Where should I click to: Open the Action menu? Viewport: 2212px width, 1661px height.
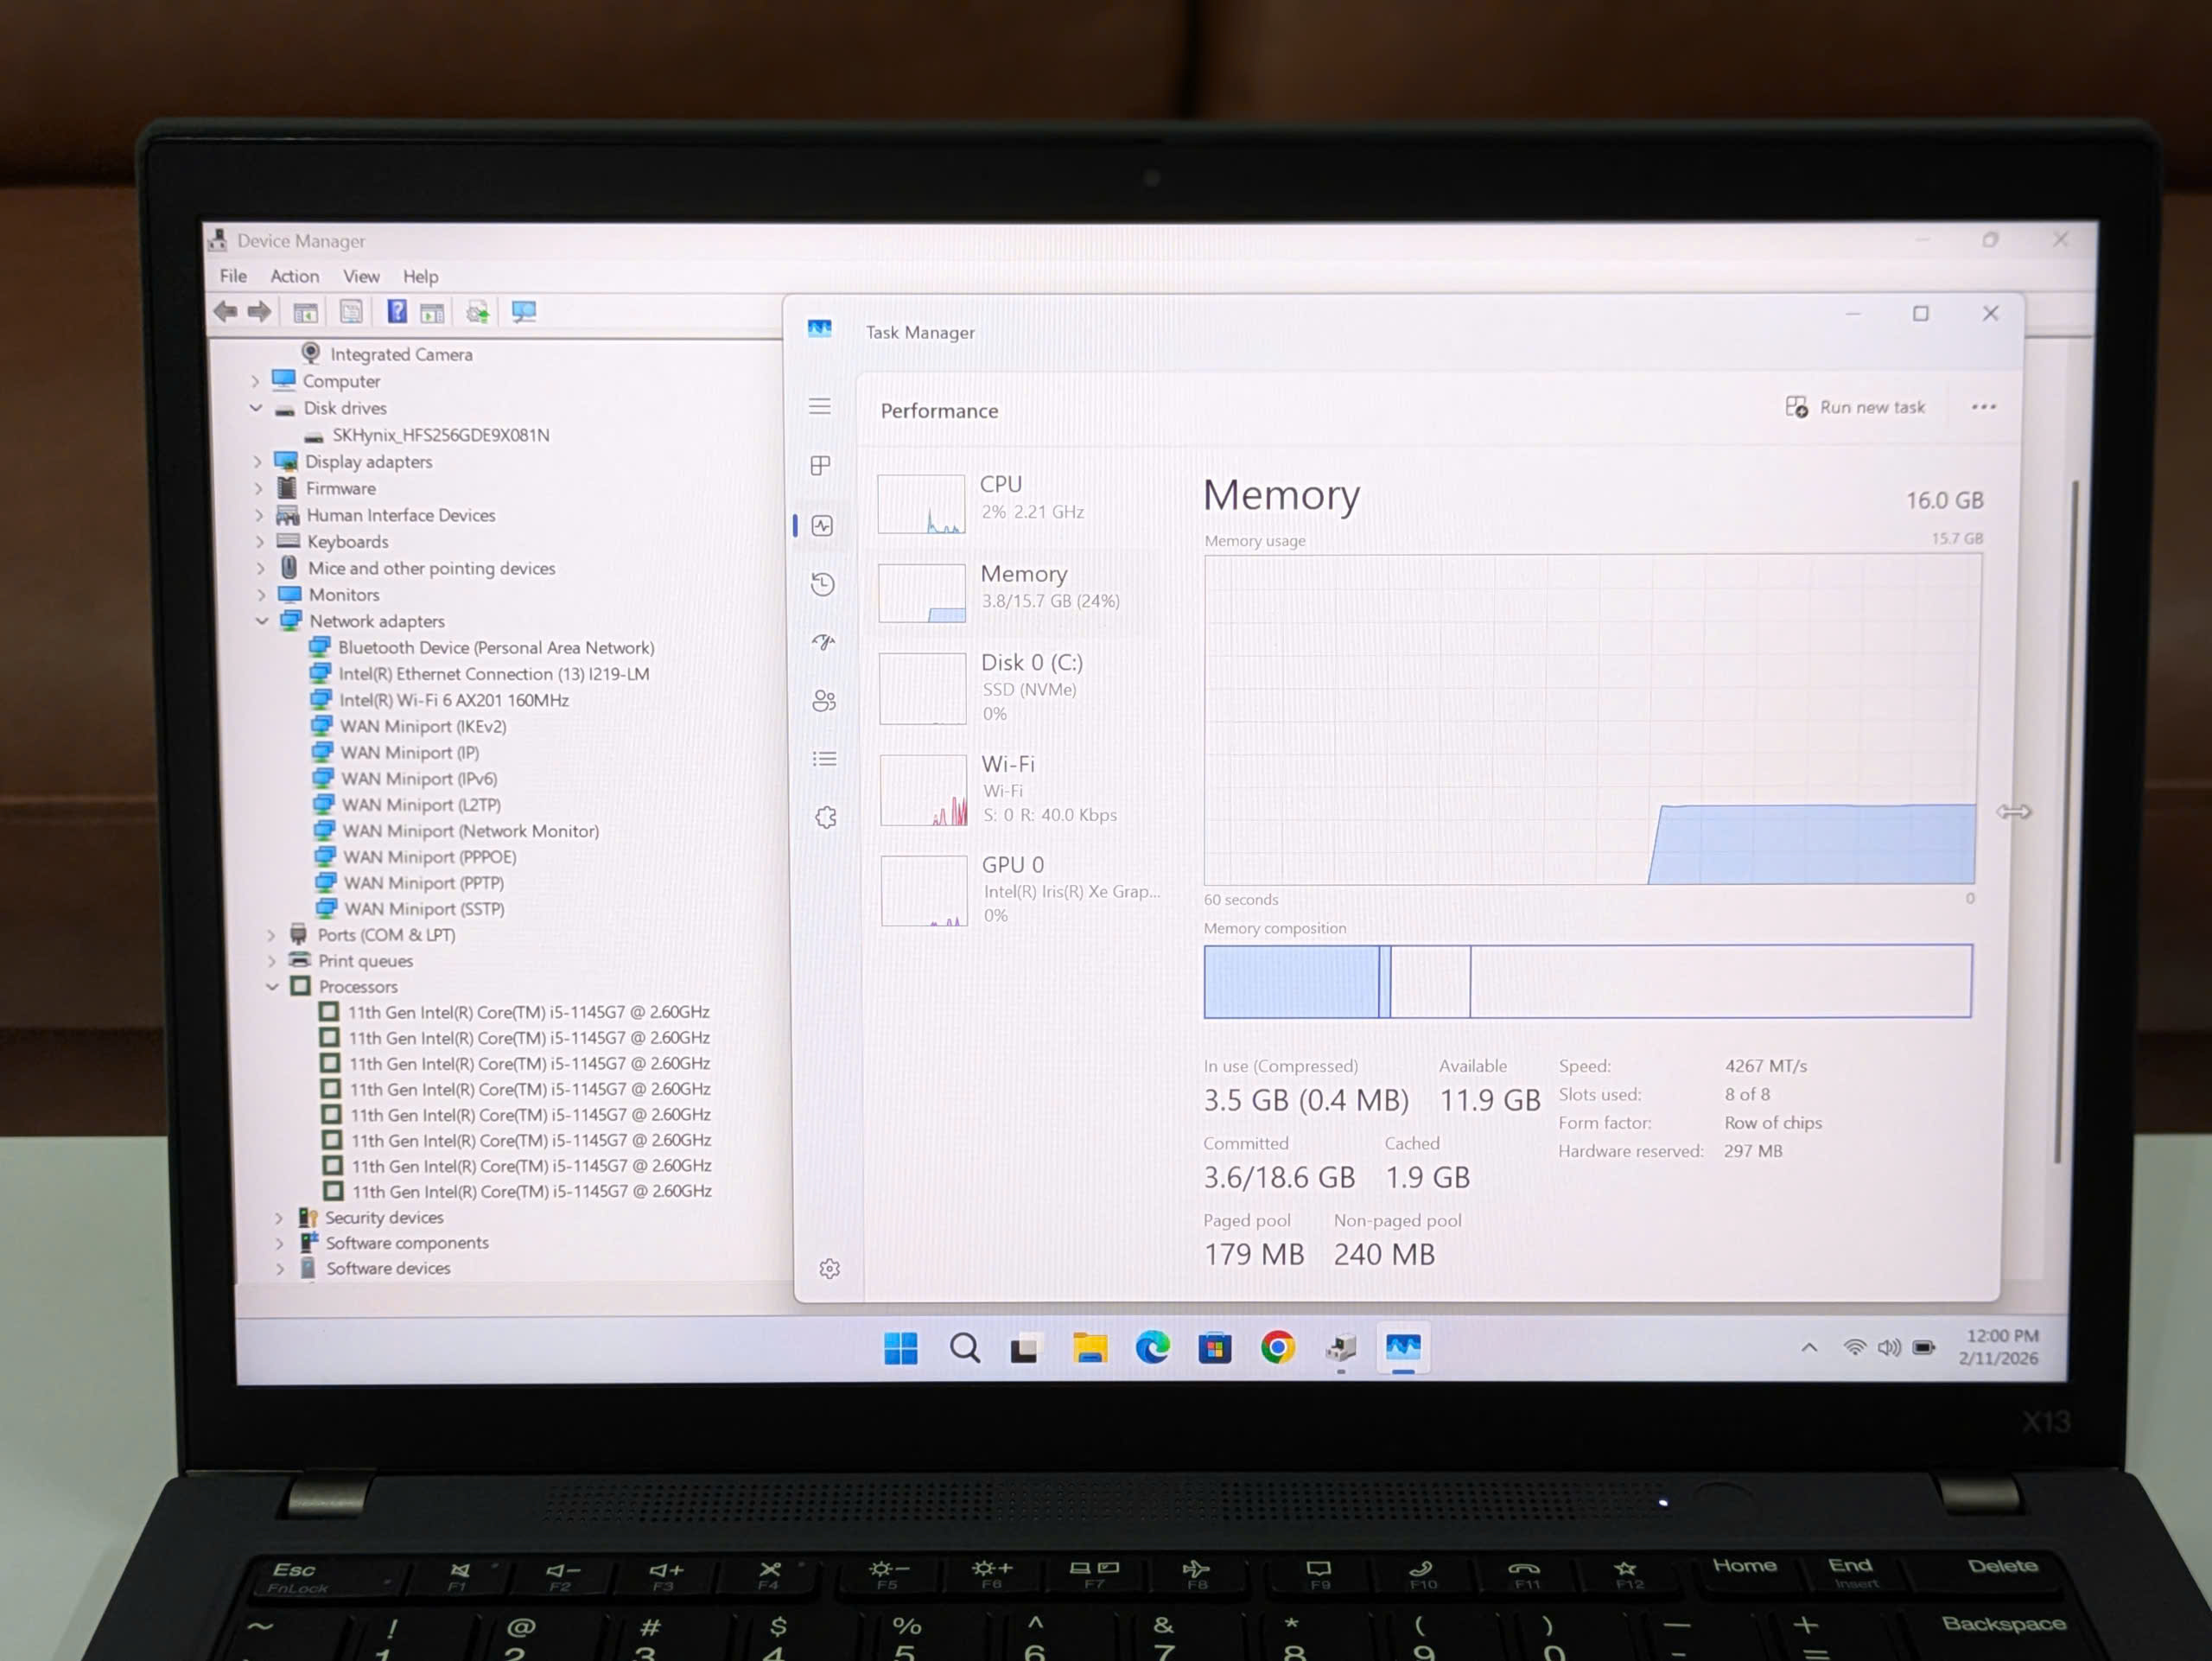[x=294, y=276]
